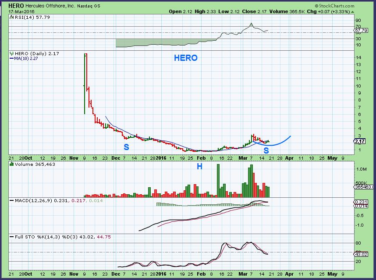
Task: Click the Open 2.12 header value
Action: (x=181, y=11)
